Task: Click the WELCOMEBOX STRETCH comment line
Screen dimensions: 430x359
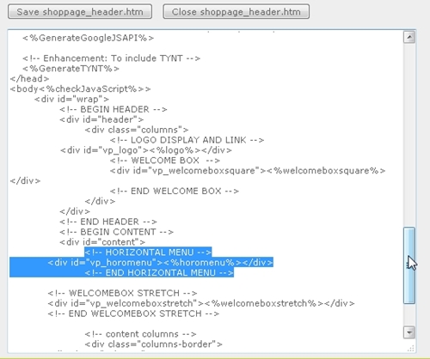Action: pos(122,294)
